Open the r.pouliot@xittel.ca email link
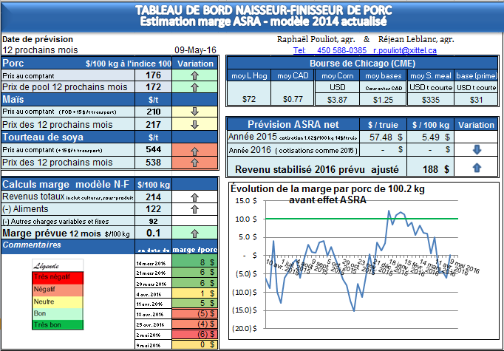 (403, 50)
